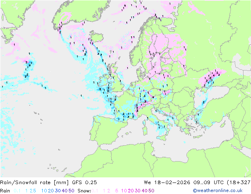Click the rain legend value 10

tap(44, 191)
